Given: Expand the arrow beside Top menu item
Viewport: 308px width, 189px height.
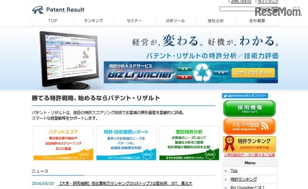Looking at the screenshot, I should click(226, 171).
